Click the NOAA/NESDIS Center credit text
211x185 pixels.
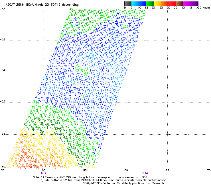point(123,183)
